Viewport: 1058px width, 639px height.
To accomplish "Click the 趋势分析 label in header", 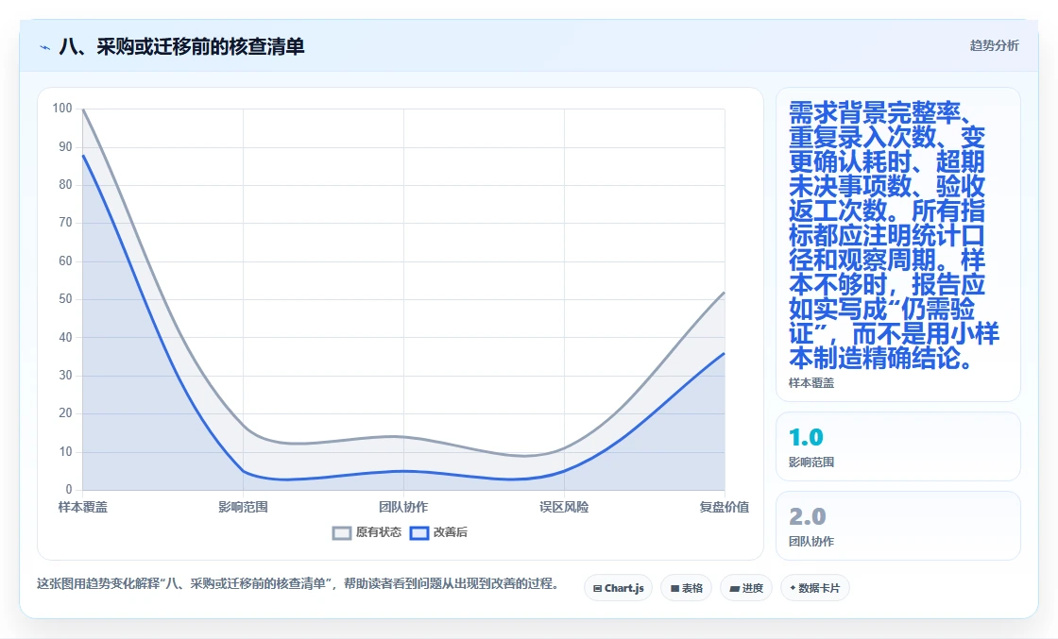I will coord(994,45).
